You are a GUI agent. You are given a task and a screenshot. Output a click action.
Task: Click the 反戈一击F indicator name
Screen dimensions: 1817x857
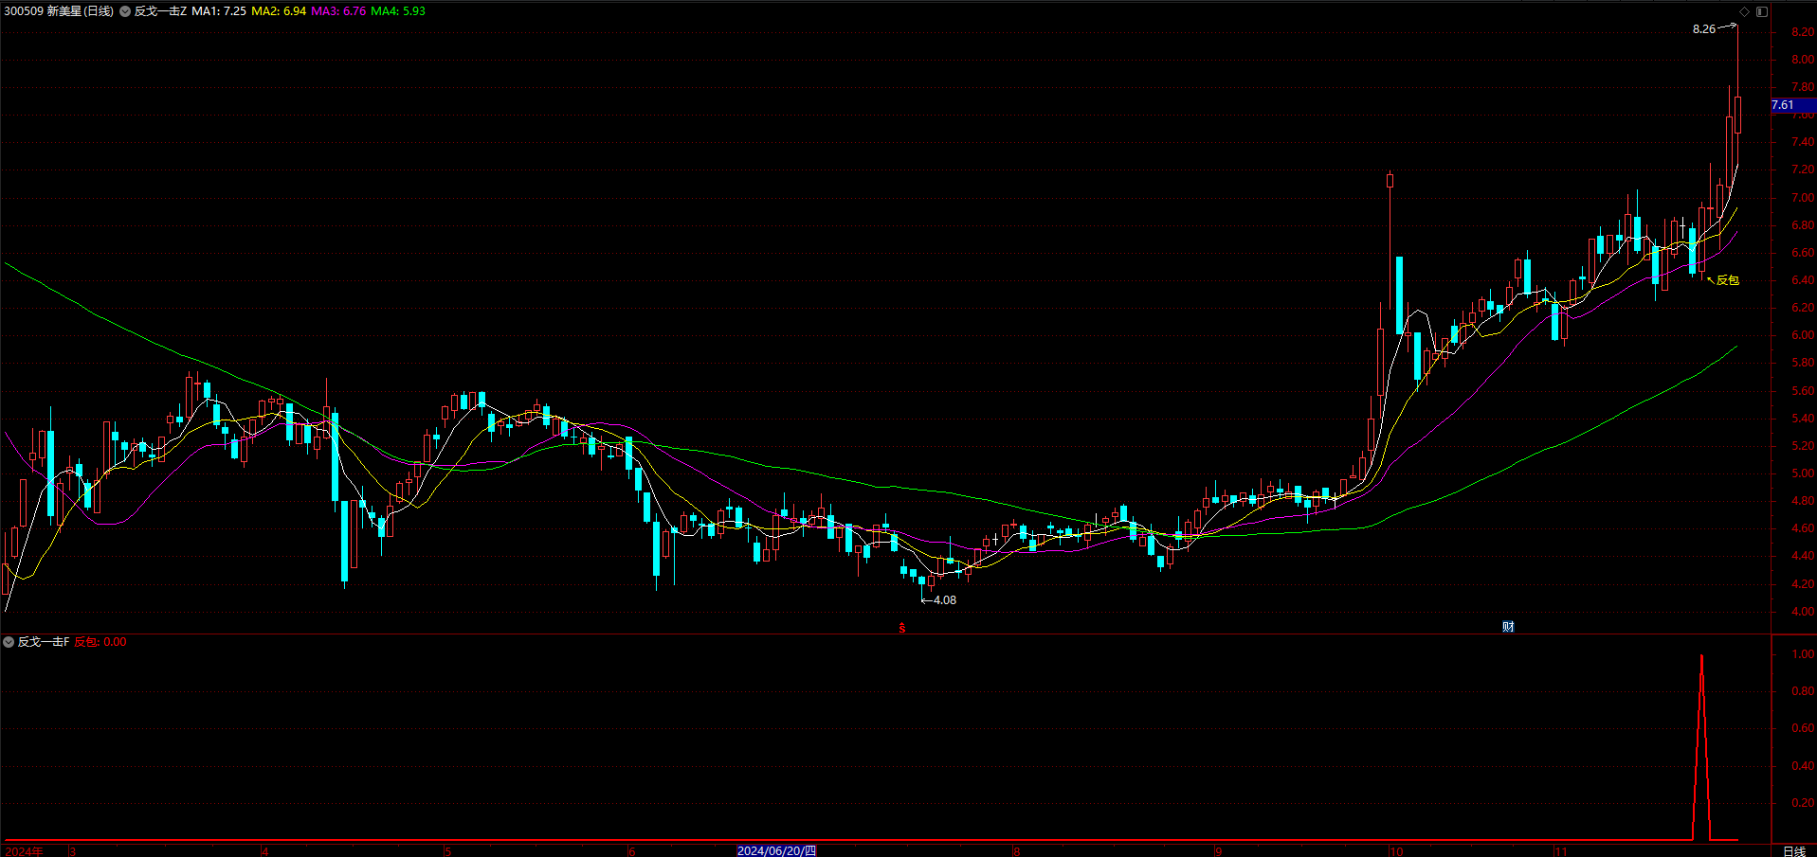(44, 642)
